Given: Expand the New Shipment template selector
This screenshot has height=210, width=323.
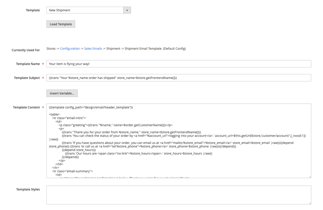Looking at the screenshot, I should 127,10.
